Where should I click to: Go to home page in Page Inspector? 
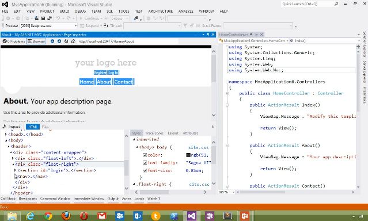(x=73, y=41)
